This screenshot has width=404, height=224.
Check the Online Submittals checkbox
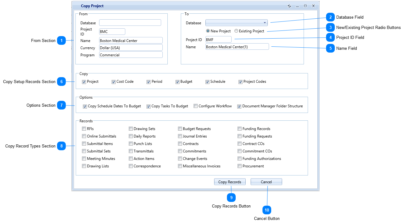click(x=84, y=136)
